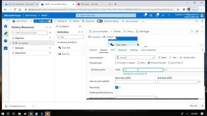Open Windows action center notifications
This screenshot has width=207, height=116.
tap(202, 114)
